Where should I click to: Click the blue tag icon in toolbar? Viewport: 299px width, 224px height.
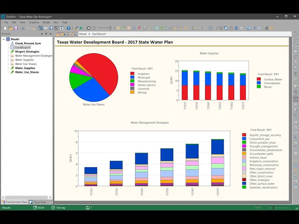tap(226, 28)
